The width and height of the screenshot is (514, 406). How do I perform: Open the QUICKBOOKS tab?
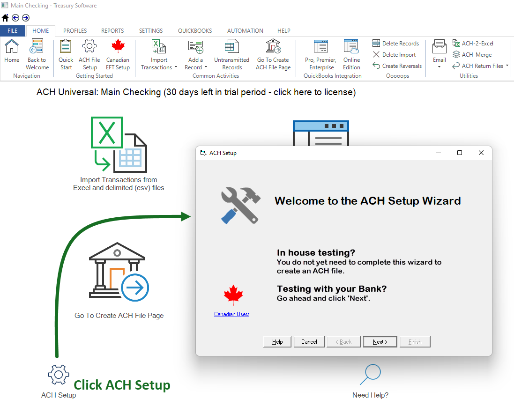[195, 31]
